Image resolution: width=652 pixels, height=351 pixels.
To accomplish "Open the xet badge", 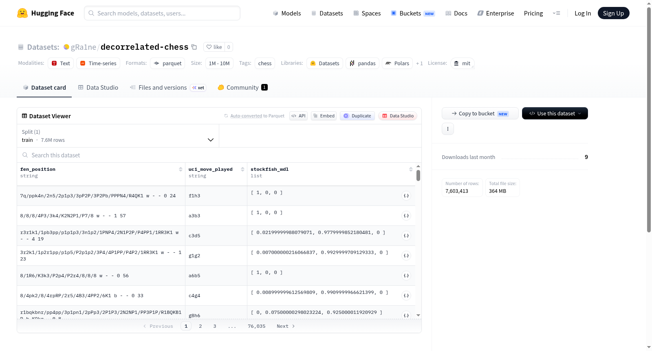I will (198, 88).
